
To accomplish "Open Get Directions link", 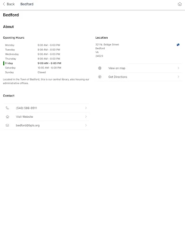I will pyautogui.click(x=138, y=77).
